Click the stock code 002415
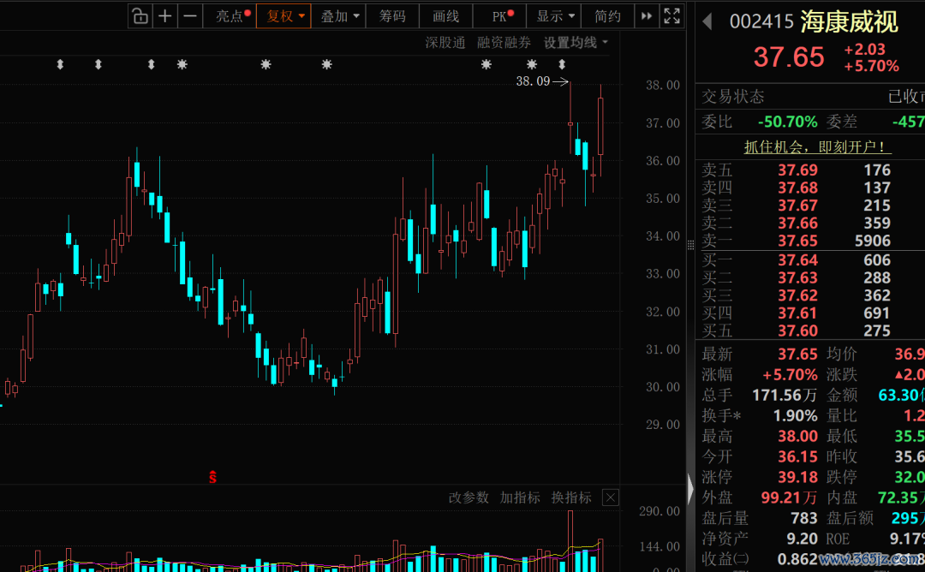The height and width of the screenshot is (572, 925). pyautogui.click(x=761, y=21)
